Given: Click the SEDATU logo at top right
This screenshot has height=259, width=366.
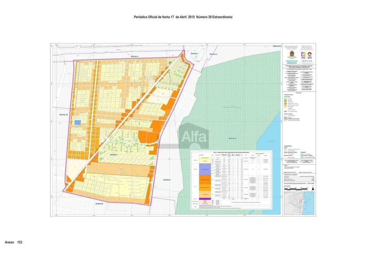Looking at the screenshot, I should click(x=306, y=47).
